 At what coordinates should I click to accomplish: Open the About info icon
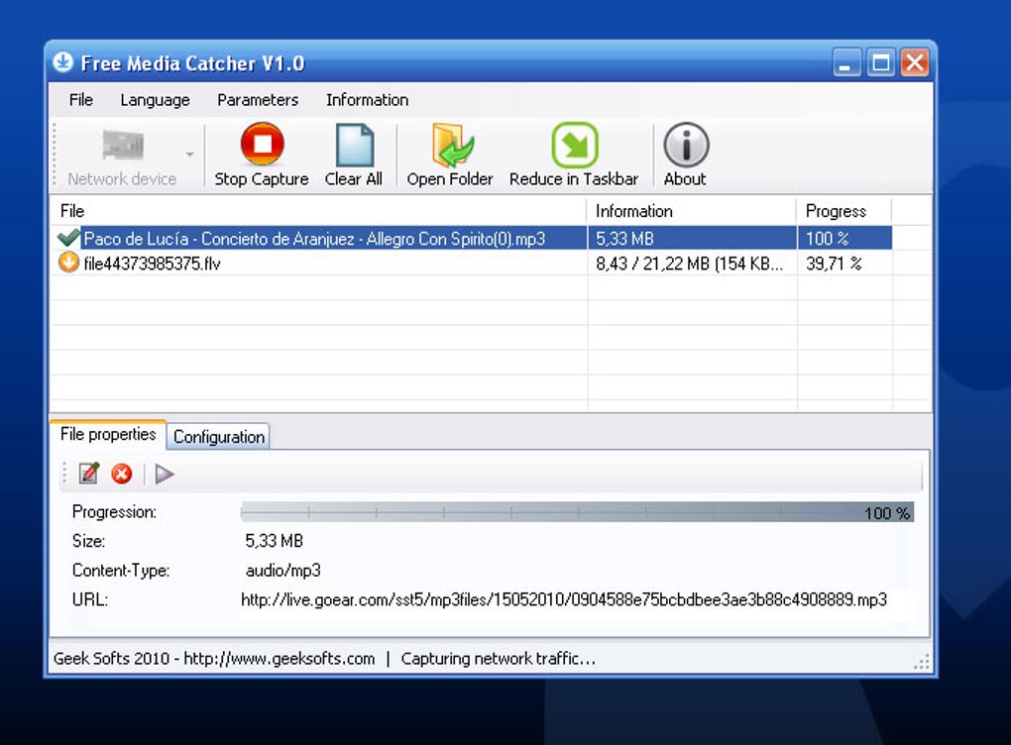(x=686, y=145)
